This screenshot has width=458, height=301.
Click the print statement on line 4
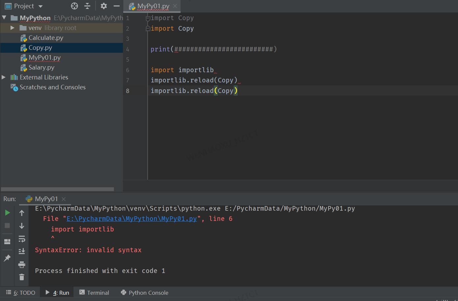pyautogui.click(x=214, y=49)
